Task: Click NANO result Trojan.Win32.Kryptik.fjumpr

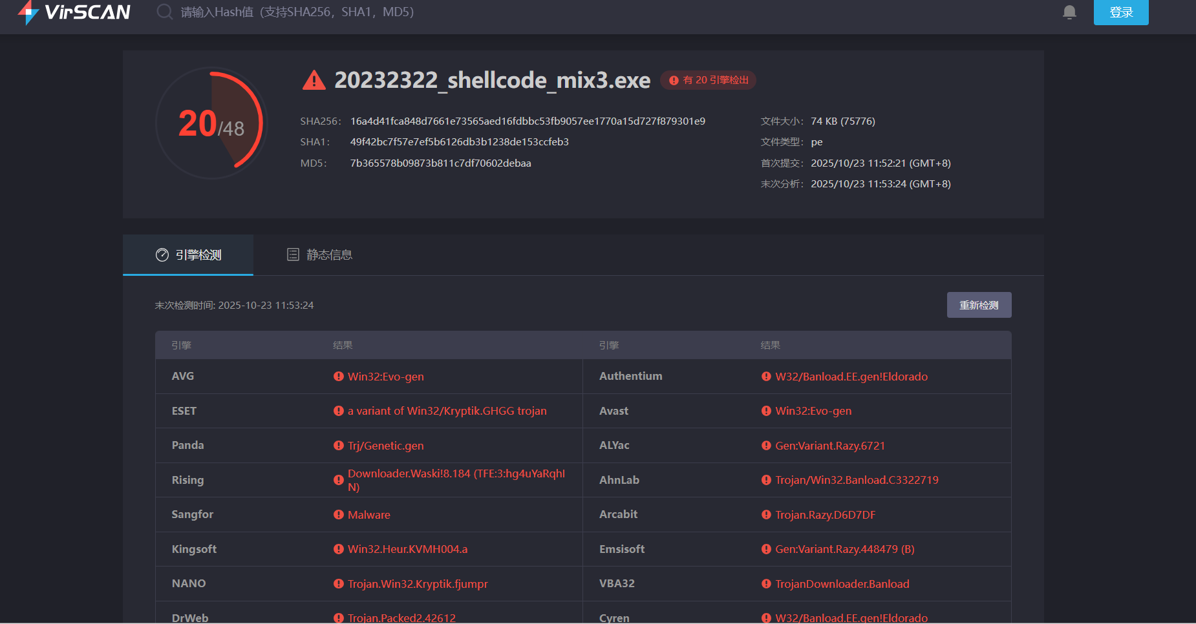Action: click(x=418, y=584)
